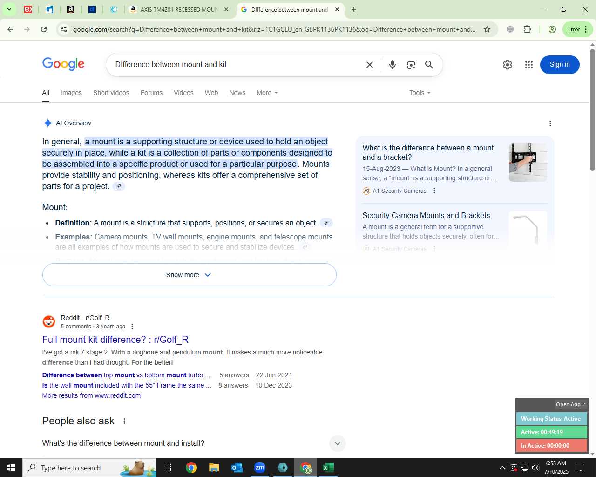Screen dimensions: 596x477
Task: Switch to the Short videos tab
Action: tap(111, 93)
